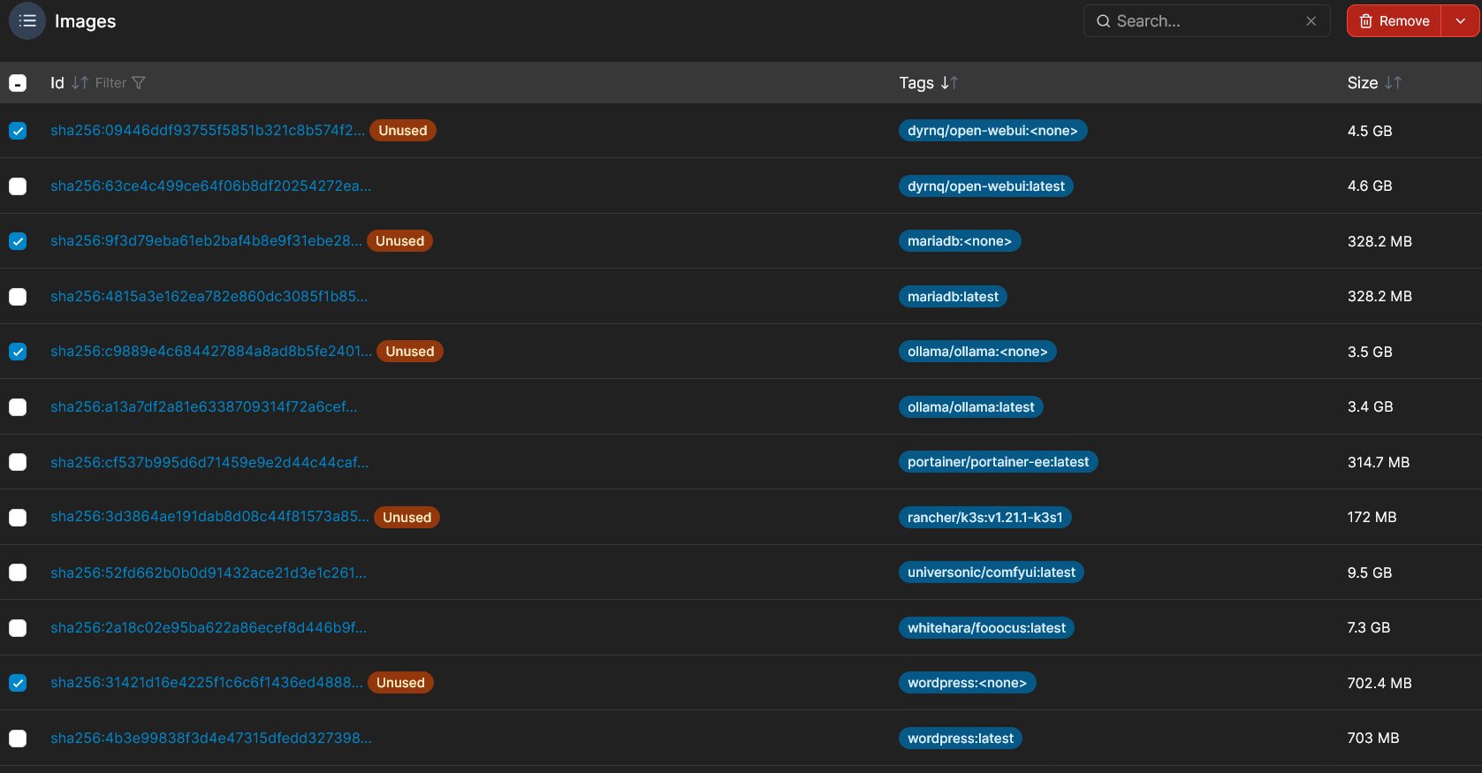Click the Unused badge on rancher/k3s row
The image size is (1482, 773).
(x=407, y=518)
